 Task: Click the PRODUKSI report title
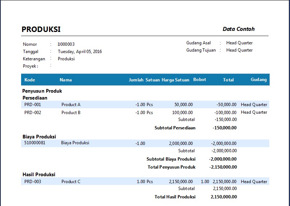pos(41,29)
